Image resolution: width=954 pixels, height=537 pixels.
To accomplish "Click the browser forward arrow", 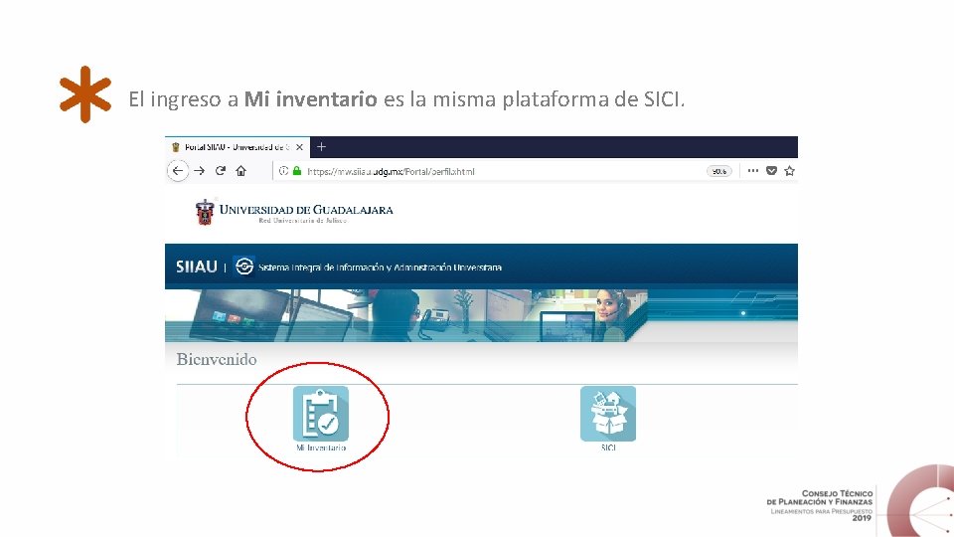I will (x=199, y=171).
